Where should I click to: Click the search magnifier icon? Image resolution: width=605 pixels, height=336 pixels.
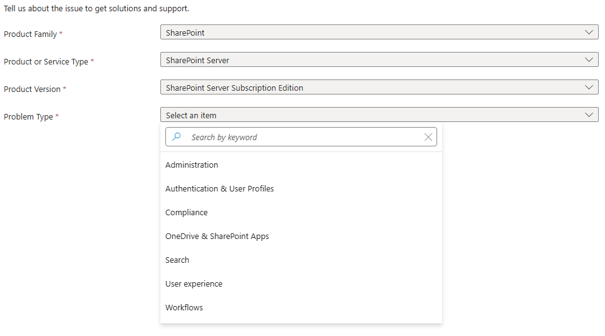pyautogui.click(x=177, y=137)
